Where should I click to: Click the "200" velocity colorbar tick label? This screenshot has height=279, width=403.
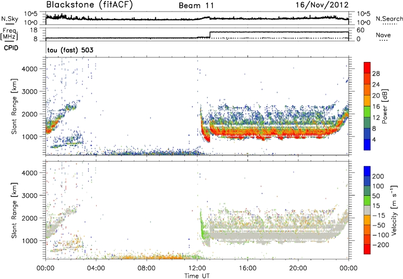378,176
